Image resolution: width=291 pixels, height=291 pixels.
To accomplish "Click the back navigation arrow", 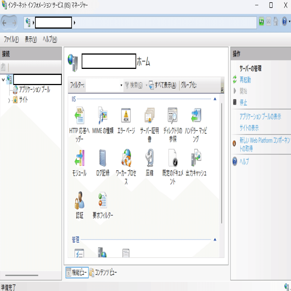I will (x=5, y=23).
